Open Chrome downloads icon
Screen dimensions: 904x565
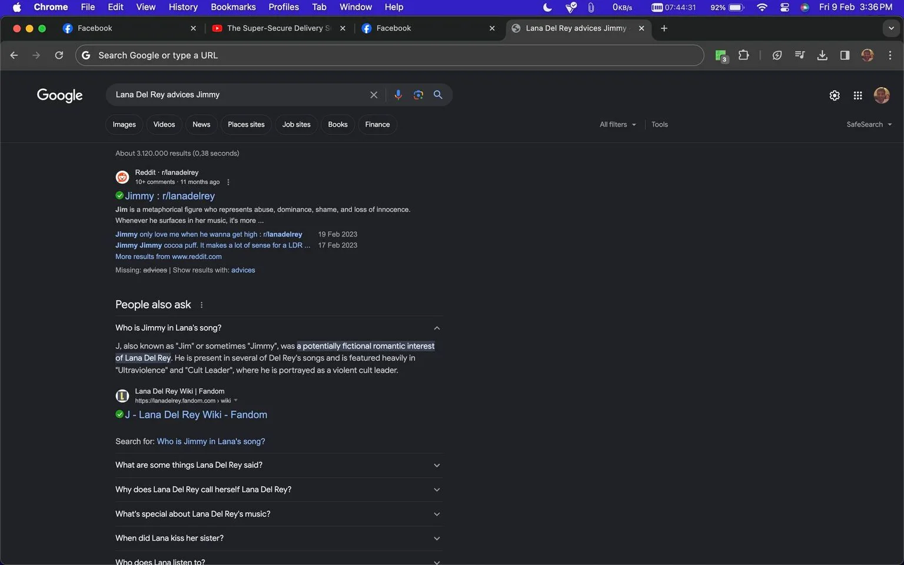click(822, 55)
